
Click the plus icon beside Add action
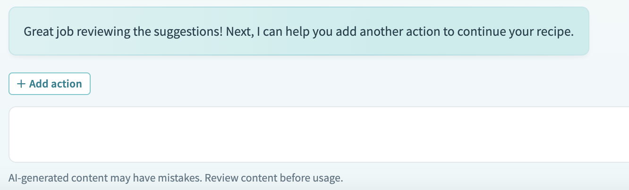[21, 84]
